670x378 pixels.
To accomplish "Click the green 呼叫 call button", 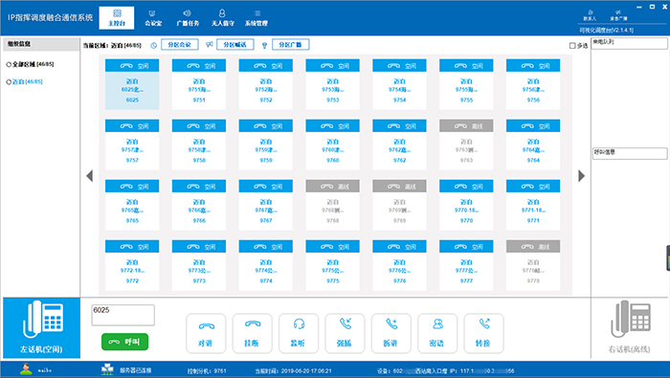I will tap(124, 342).
